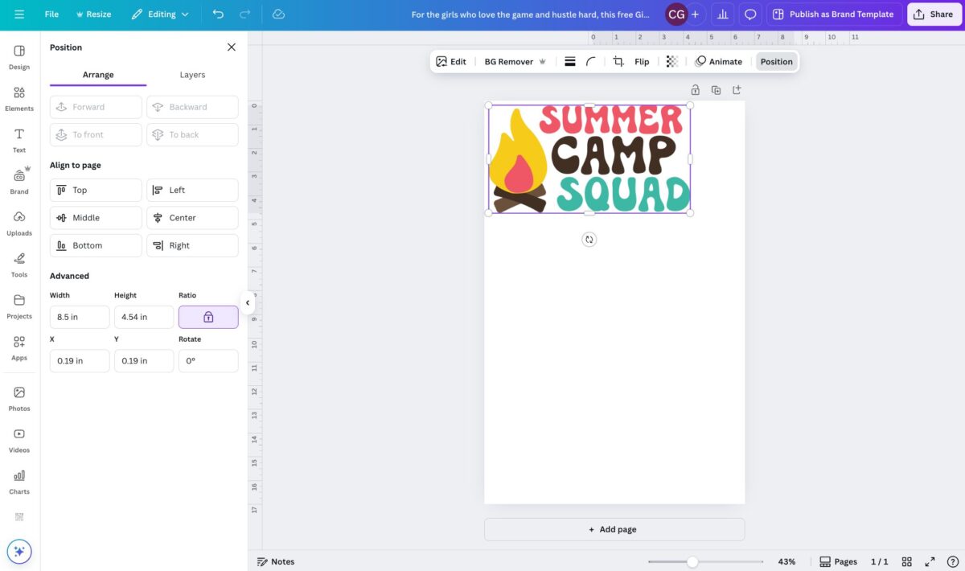Open the transparency checkerboard icon

pos(672,61)
